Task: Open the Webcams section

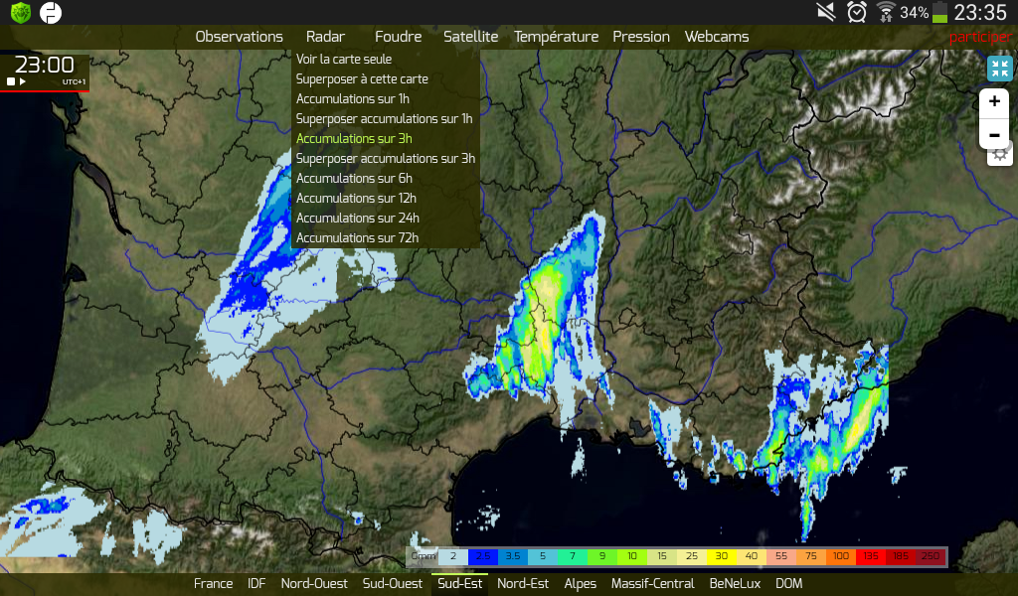Action: [x=717, y=37]
